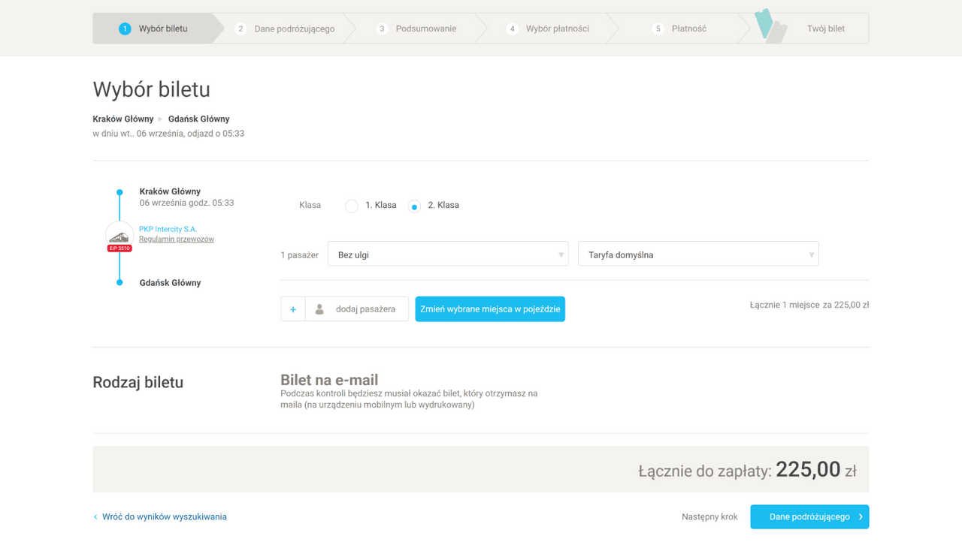Viewport: 962px width, 554px height.
Task: Click Zmień wybrane miejsca w pojeździe button
Action: coord(490,309)
